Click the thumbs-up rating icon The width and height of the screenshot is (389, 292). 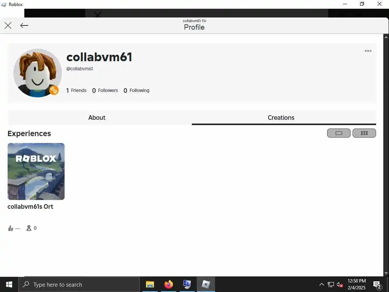coord(10,228)
